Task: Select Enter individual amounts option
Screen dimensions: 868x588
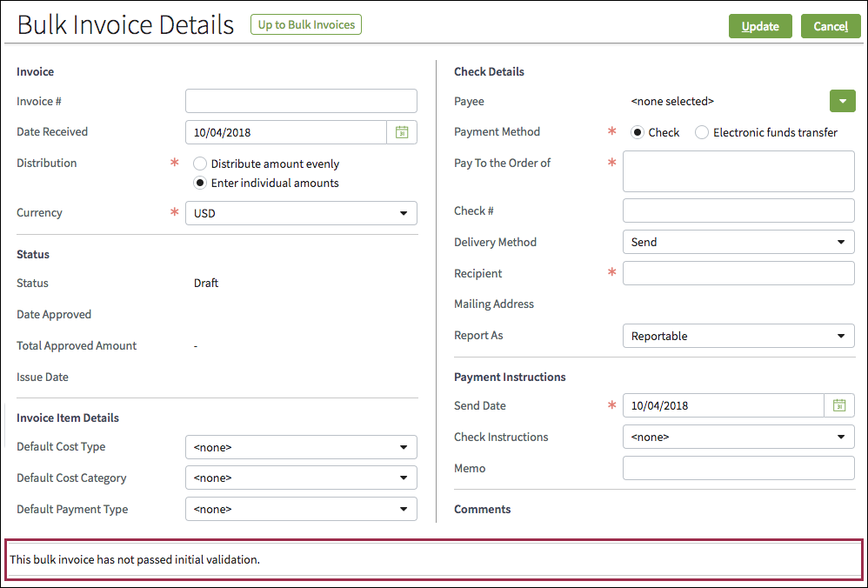Action: pos(200,183)
